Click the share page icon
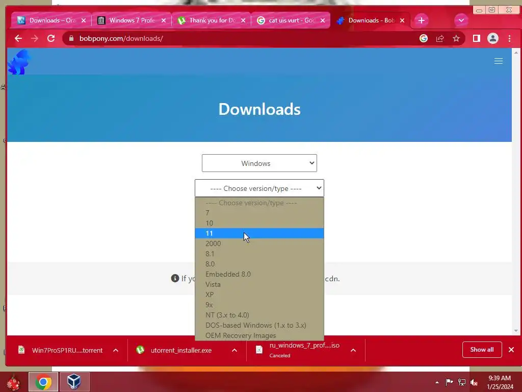The width and height of the screenshot is (522, 392). pyautogui.click(x=440, y=38)
